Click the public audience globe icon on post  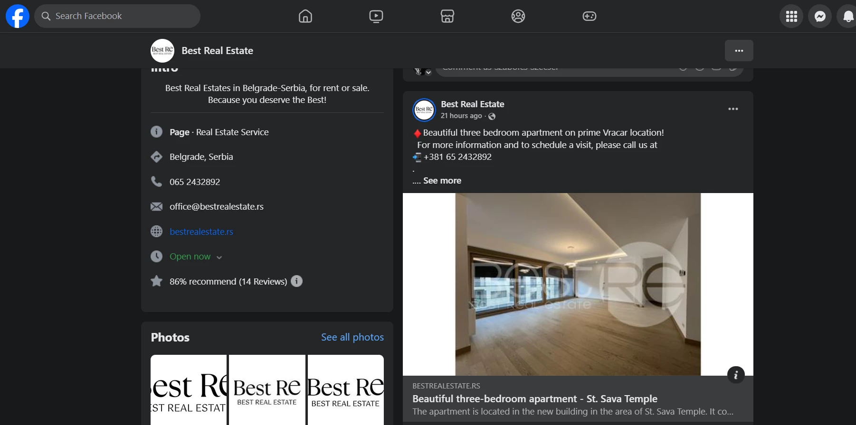492,116
